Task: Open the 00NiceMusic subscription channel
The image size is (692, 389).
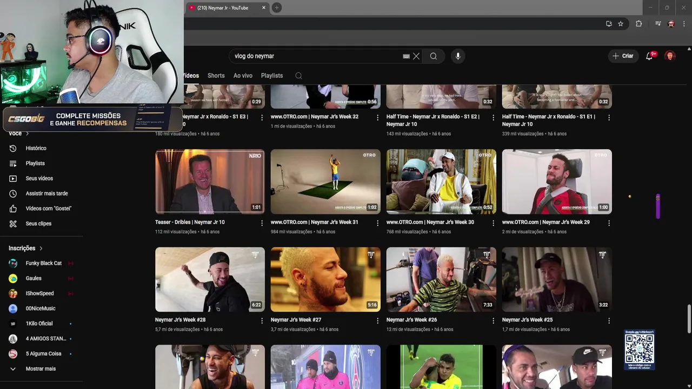Action: tap(42, 309)
